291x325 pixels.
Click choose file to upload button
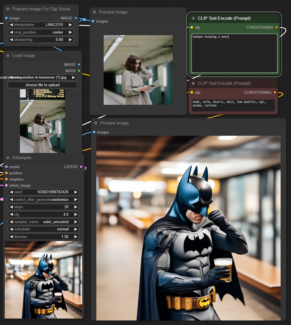click(x=42, y=85)
